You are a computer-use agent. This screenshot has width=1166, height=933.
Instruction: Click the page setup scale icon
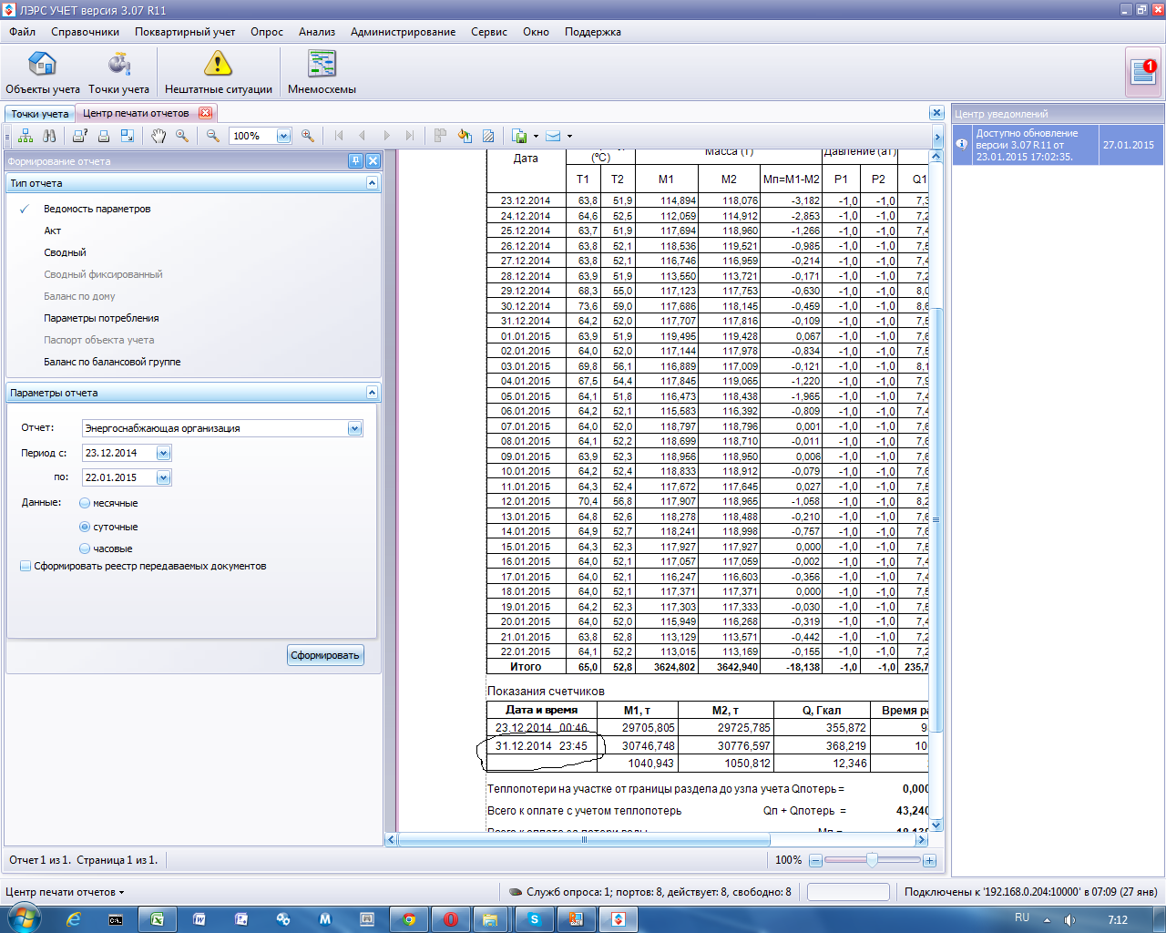pos(128,136)
